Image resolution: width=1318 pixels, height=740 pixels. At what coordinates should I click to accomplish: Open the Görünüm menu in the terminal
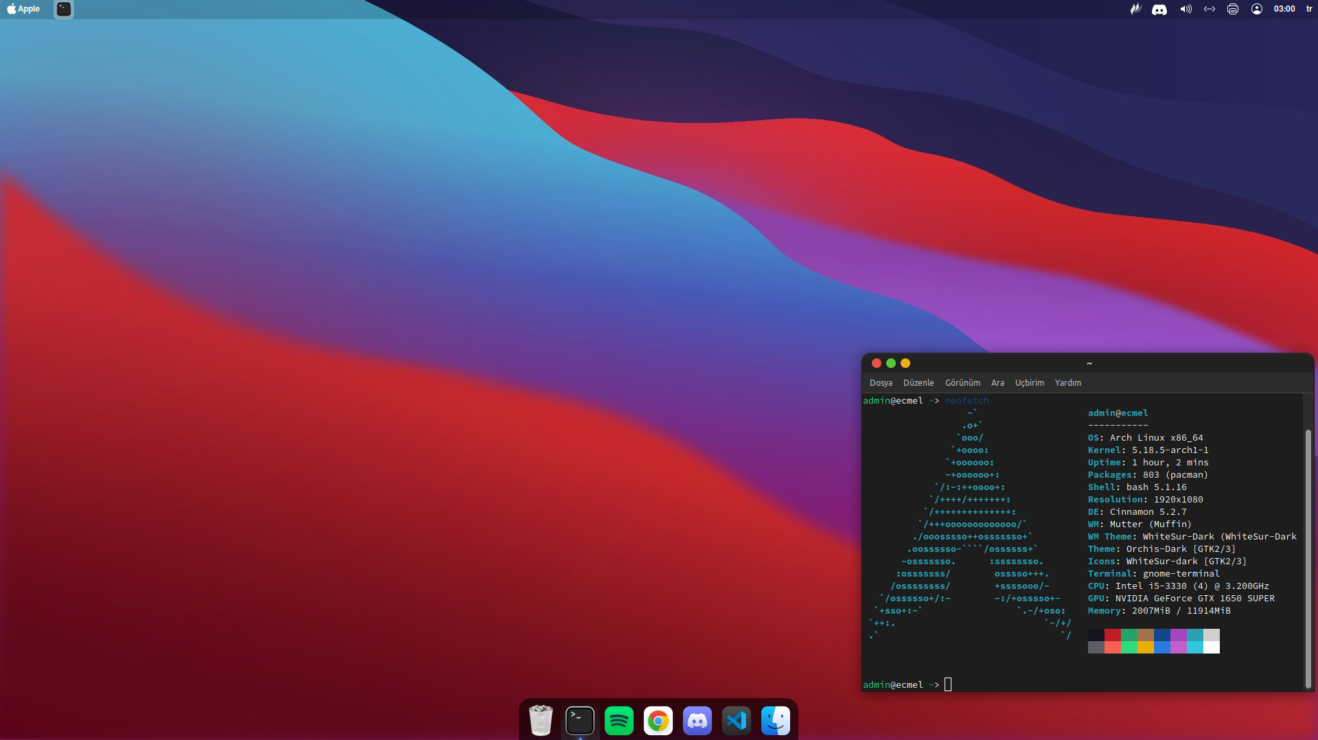click(962, 382)
